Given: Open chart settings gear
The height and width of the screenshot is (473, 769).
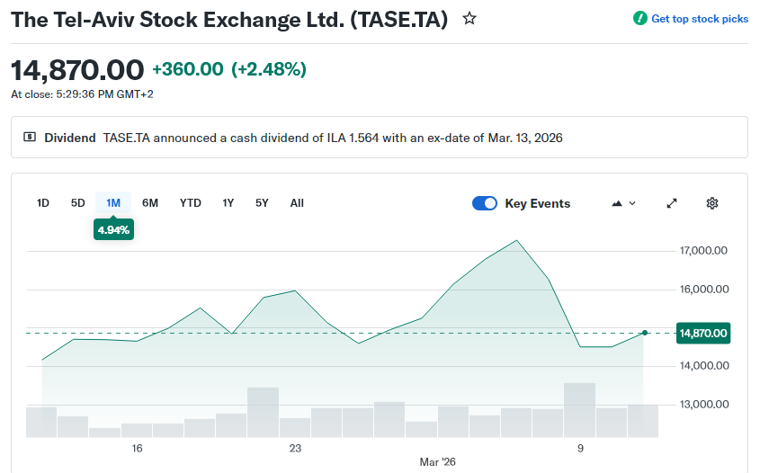Looking at the screenshot, I should (712, 203).
